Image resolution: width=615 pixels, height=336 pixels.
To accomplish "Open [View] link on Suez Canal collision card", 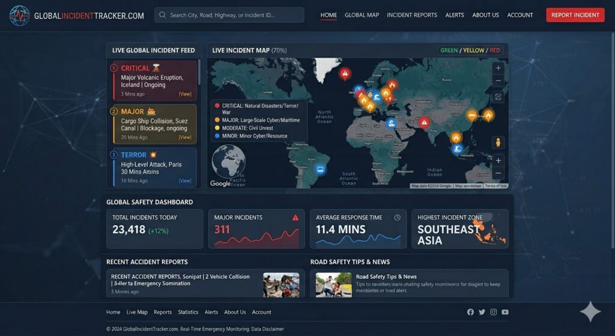I will pos(185,138).
